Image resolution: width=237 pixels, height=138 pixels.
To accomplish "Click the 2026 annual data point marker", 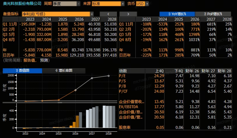I will point(76,90).
